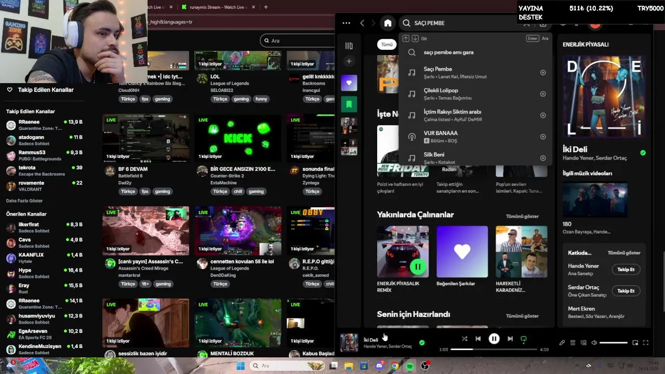Open Rammus53 channel in Kick sidebar

point(44,155)
